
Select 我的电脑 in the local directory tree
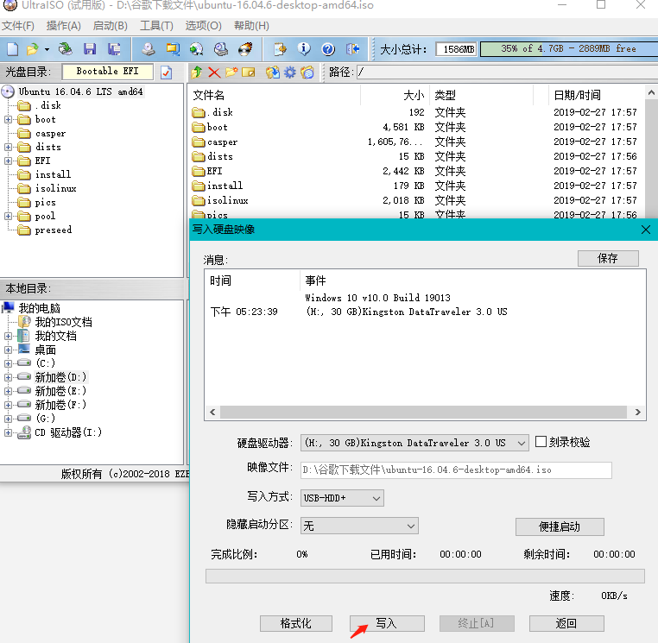click(39, 308)
